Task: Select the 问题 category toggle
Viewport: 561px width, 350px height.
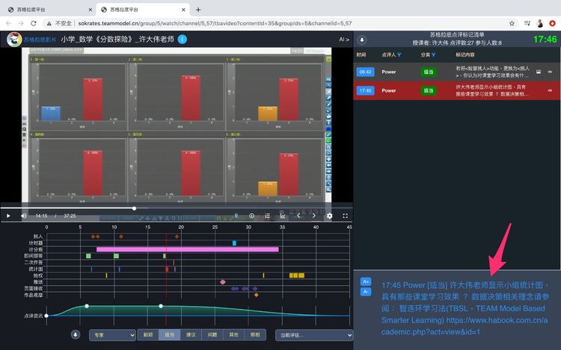Action: (x=212, y=335)
